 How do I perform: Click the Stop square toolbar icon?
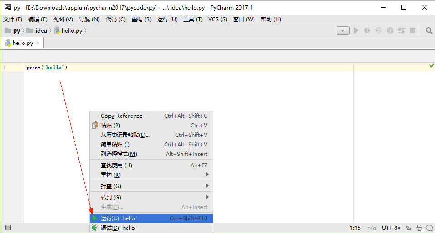pyautogui.click(x=413, y=30)
